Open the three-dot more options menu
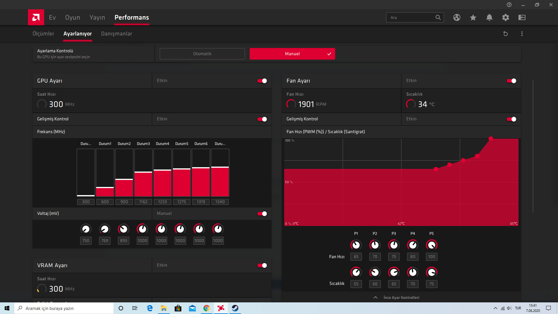Viewport: 558px width, 314px height. [x=522, y=34]
